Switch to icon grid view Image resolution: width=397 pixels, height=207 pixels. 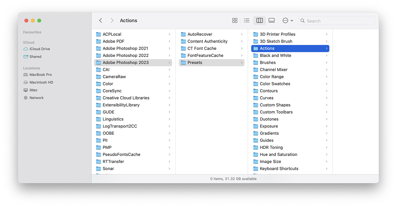click(235, 20)
